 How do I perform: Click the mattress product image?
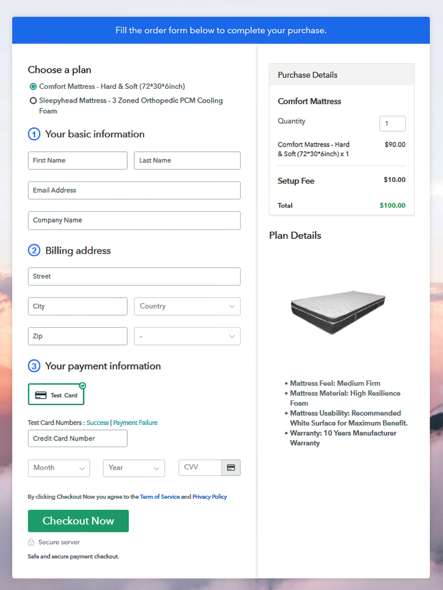(337, 312)
